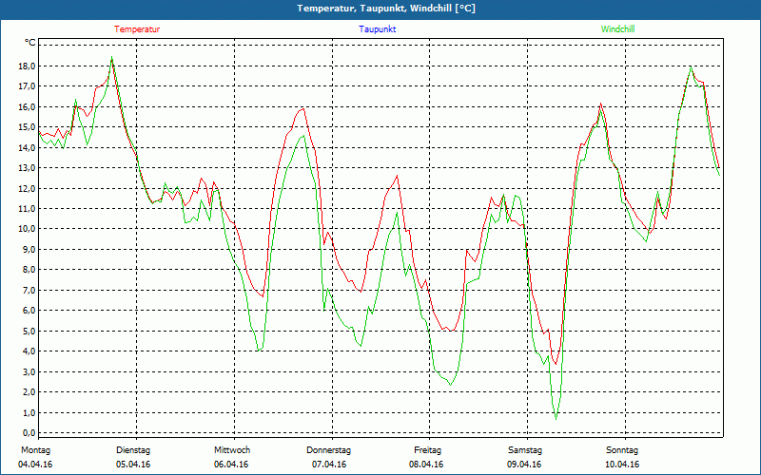
Task: Click the 4,0 y-axis value
Action: click(x=29, y=351)
